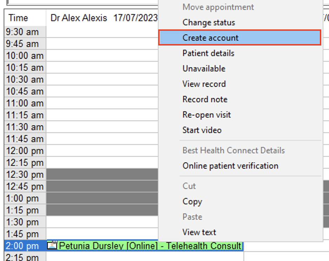Select the empty 10:00 am appointment slot

click(102, 56)
